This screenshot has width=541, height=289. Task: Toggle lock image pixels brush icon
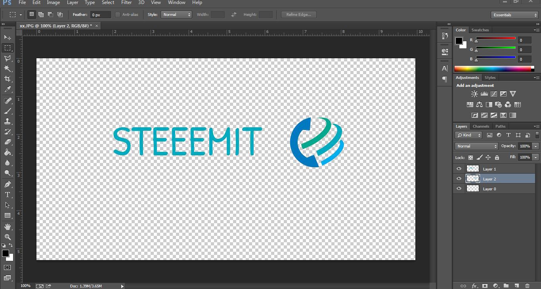point(479,157)
